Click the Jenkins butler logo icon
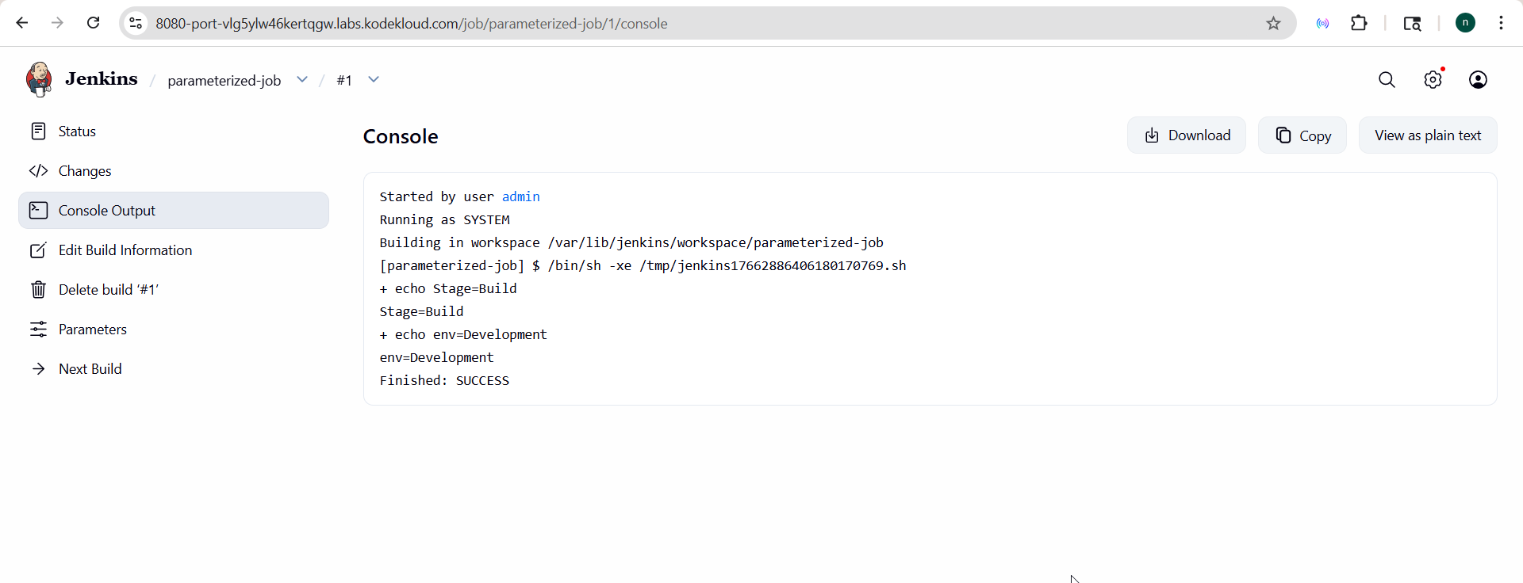Image resolution: width=1523 pixels, height=583 pixels. pos(39,79)
